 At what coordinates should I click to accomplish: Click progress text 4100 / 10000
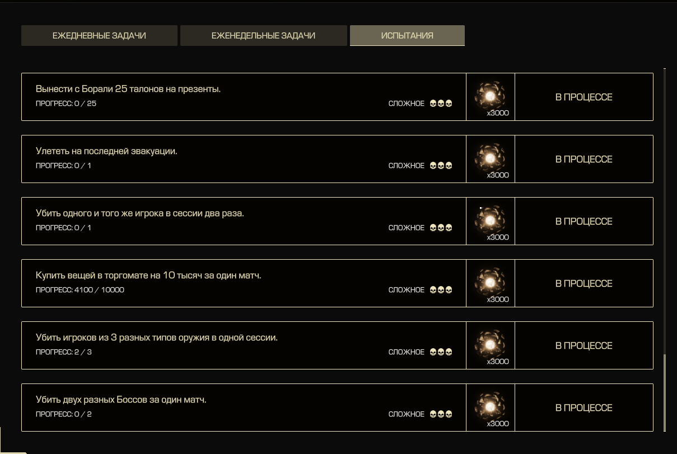[99, 290]
